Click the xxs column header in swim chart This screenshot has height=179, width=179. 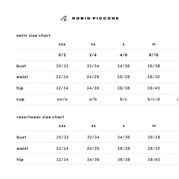tap(62, 44)
